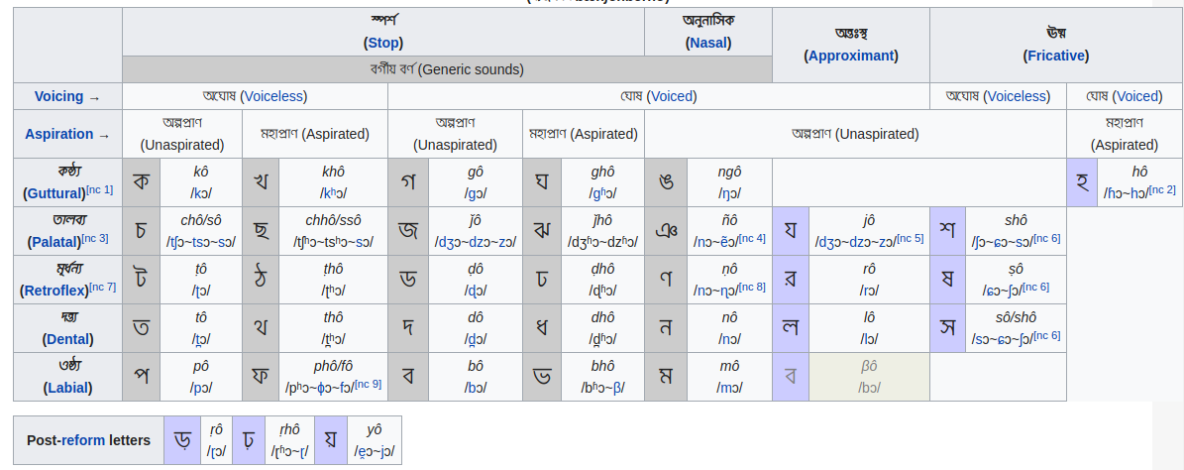1184x470 pixels.
Task: Click the letter জ cell
Action: coord(408,231)
